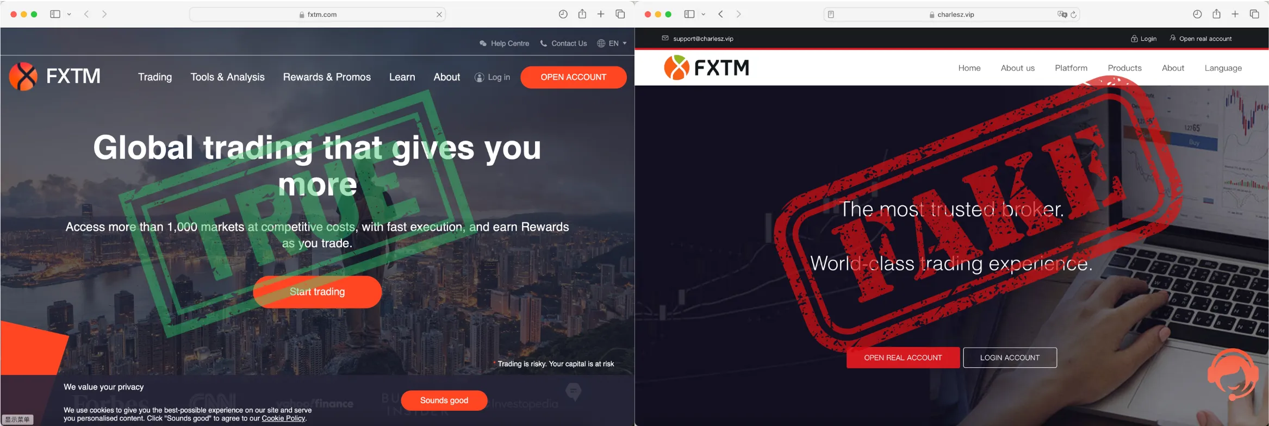Click the reload icon in charlesz.vip address bar
Screen dimensions: 1269x426
pos(1073,15)
